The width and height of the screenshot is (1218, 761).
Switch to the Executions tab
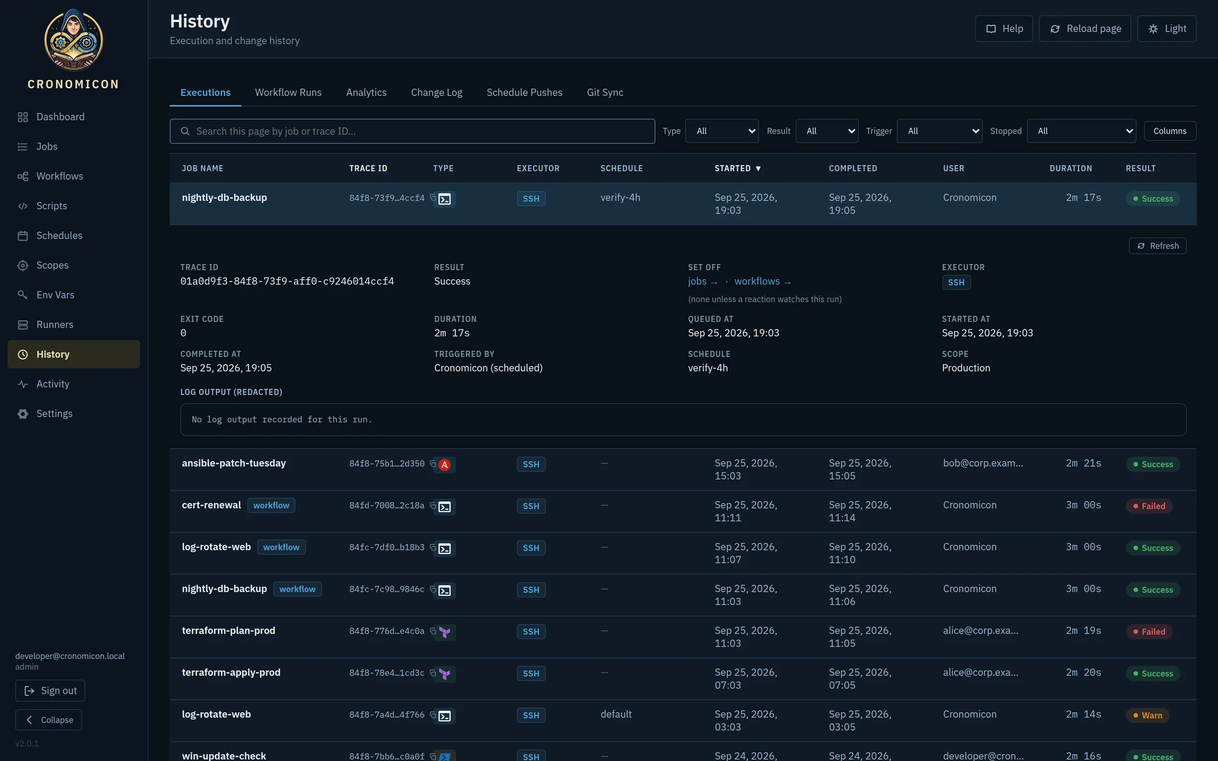(205, 92)
